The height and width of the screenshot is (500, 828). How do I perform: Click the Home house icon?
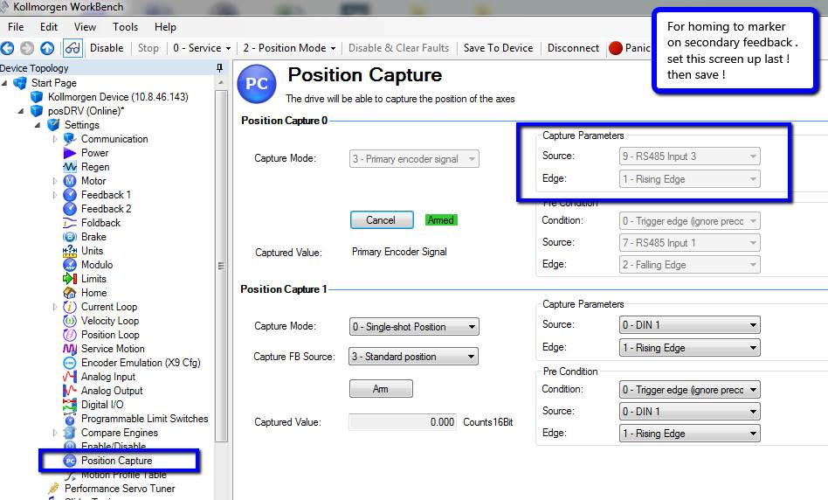tap(70, 293)
